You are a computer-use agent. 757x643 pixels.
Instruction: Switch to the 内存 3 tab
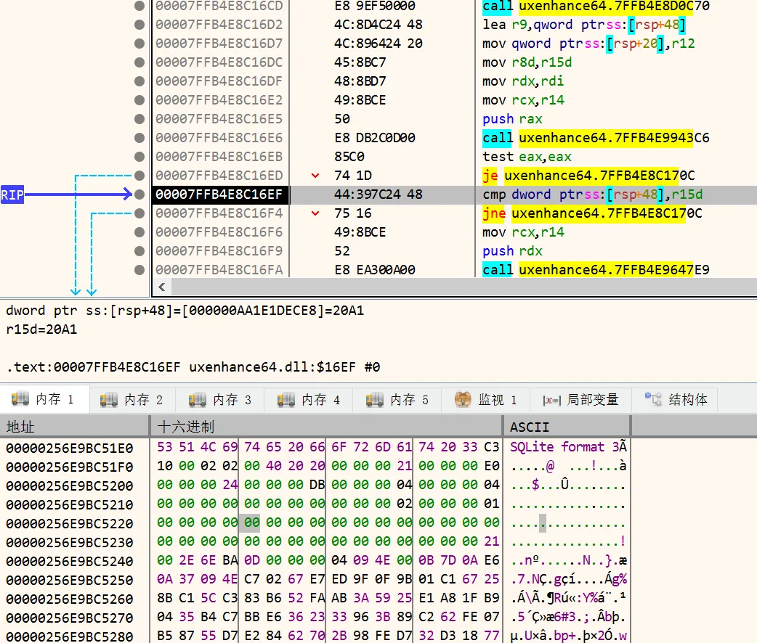(x=220, y=399)
